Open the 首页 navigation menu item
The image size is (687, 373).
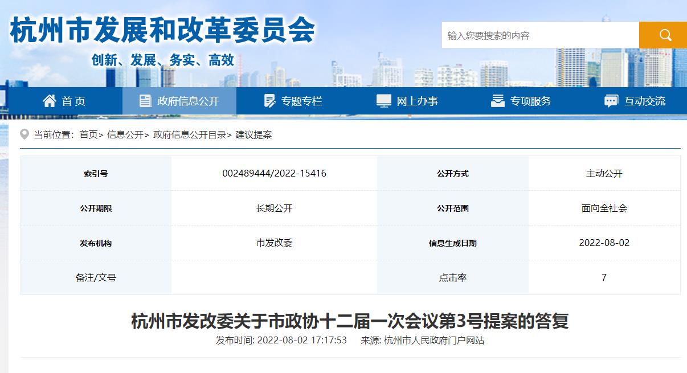coord(73,101)
